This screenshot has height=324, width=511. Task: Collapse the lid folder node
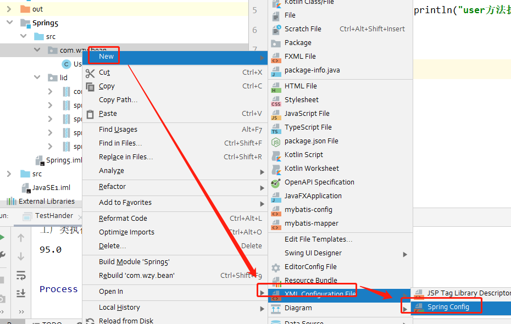[37, 77]
